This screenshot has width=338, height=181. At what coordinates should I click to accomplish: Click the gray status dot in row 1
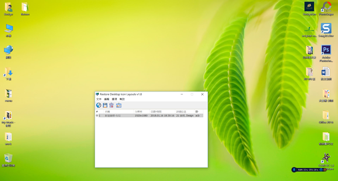97,116
